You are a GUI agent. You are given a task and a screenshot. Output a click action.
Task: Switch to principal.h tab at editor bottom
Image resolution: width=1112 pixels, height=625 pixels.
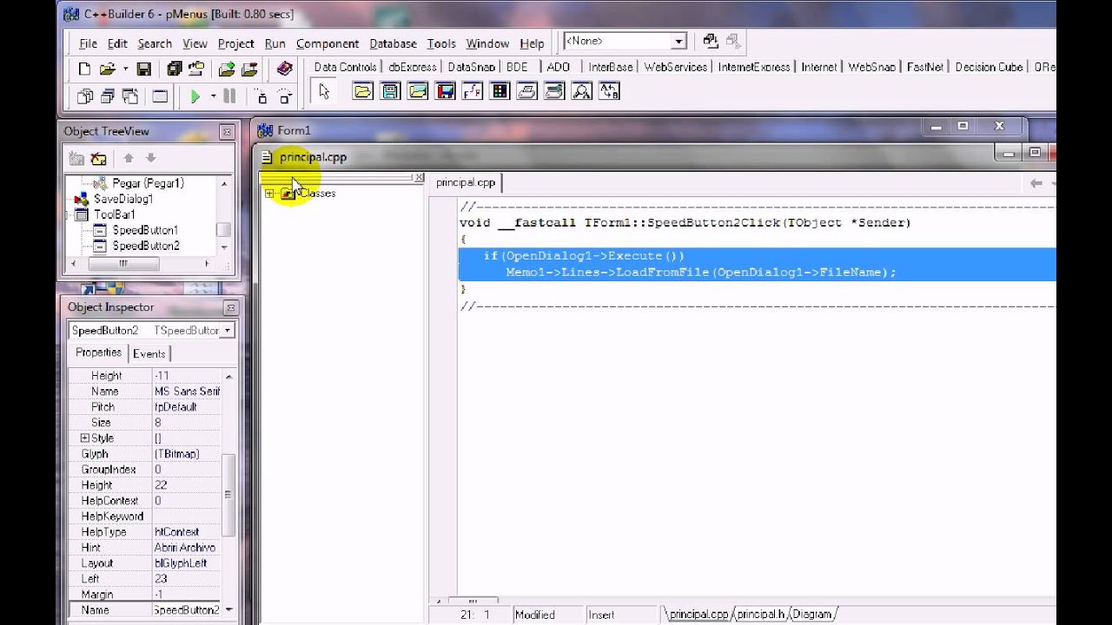point(761,615)
